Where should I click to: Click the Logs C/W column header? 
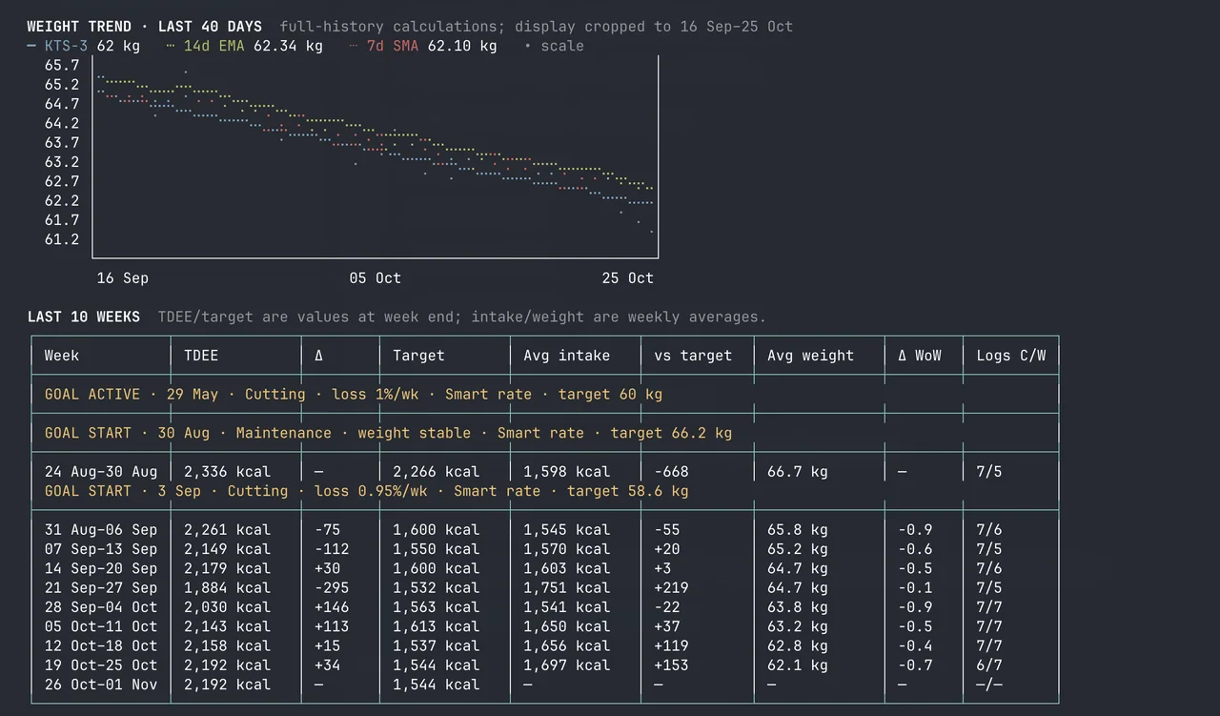(x=1011, y=356)
